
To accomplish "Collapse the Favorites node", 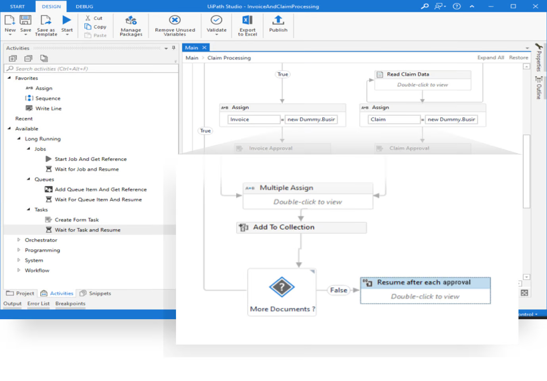I will click(9, 78).
